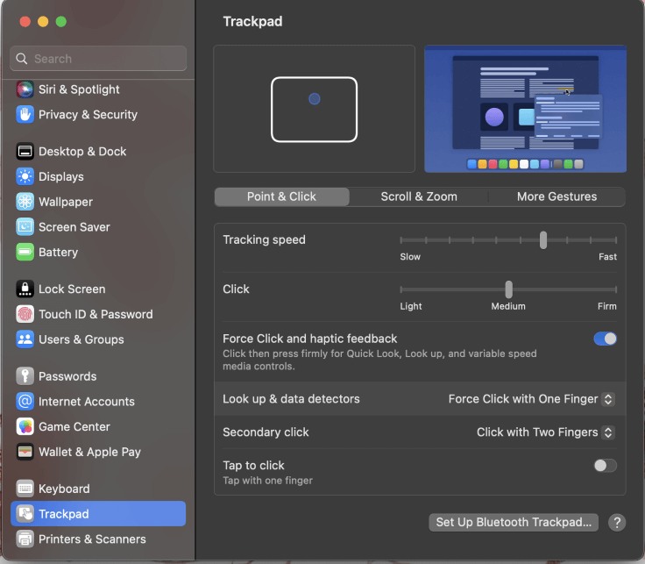Open Touch ID & Password fingerprint icon
The width and height of the screenshot is (645, 564).
point(25,315)
